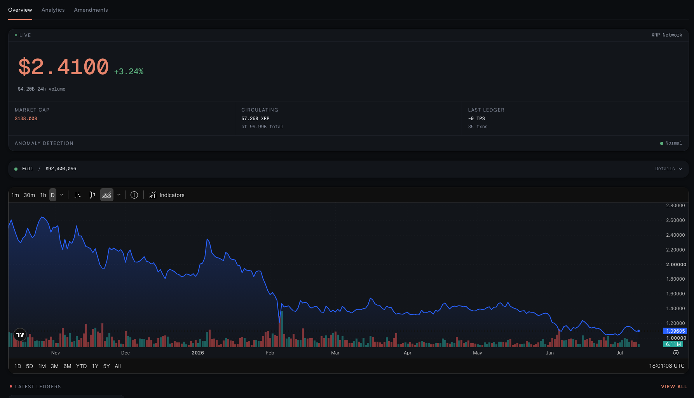Click ledger number #92,400,096
Viewport: 694px width, 398px height.
point(61,169)
